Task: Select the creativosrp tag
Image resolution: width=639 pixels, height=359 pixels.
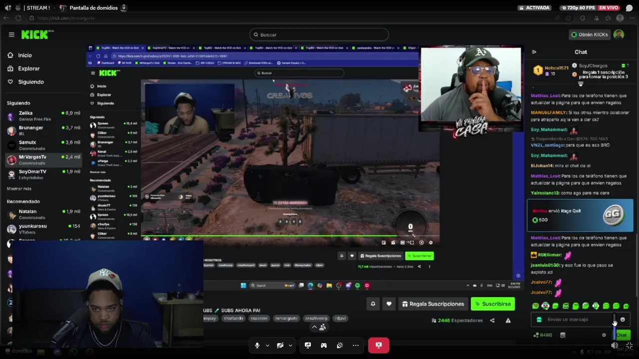Action: [317, 318]
